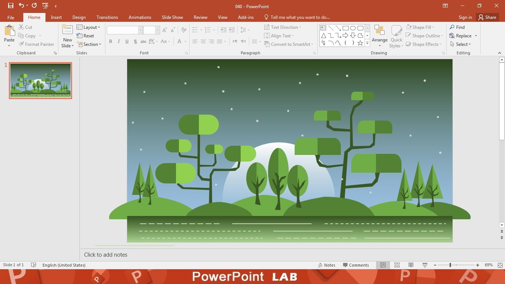Image resolution: width=505 pixels, height=284 pixels.
Task: Open Quick Styles gallery
Action: 396,36
